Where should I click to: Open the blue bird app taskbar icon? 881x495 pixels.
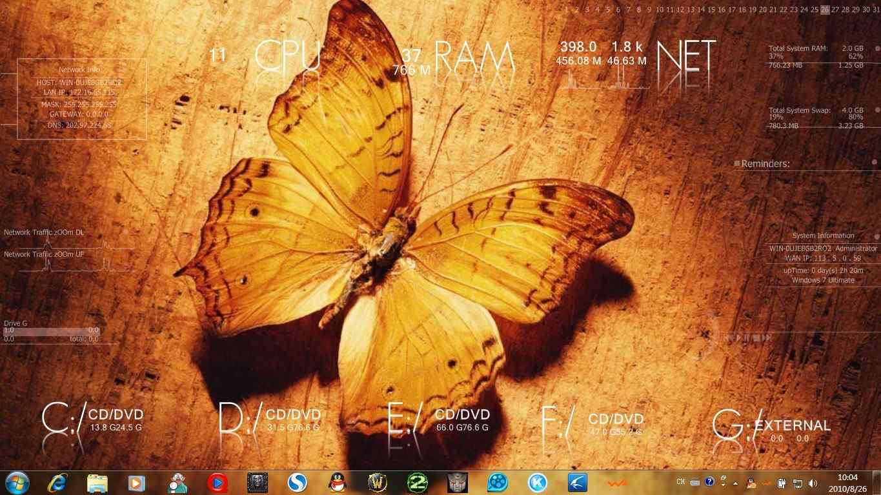click(577, 482)
